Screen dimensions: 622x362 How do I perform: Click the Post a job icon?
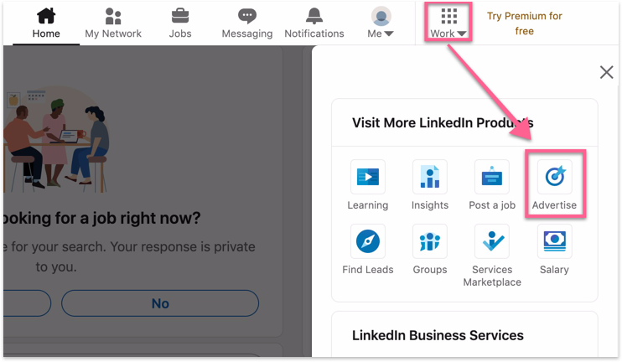(x=492, y=177)
